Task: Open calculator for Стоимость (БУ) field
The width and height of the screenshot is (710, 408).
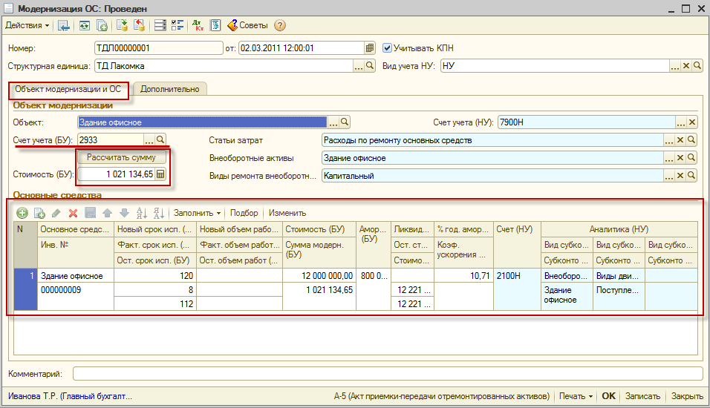Action: point(160,174)
